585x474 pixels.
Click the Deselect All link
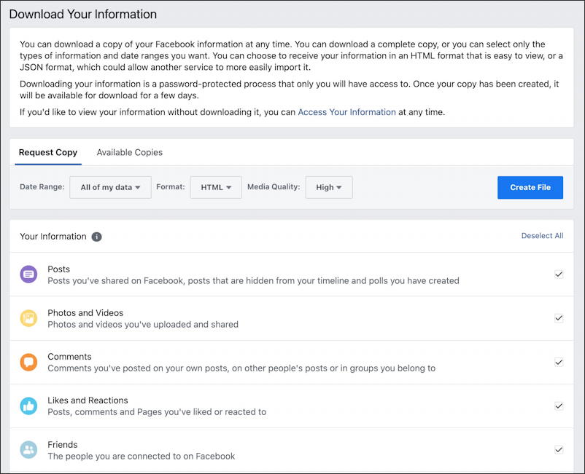pos(542,236)
